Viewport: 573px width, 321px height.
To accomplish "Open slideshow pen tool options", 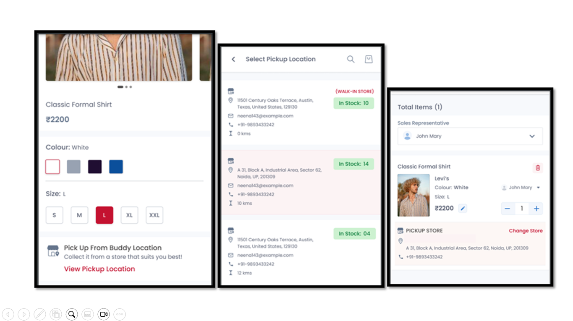I will pos(40,314).
